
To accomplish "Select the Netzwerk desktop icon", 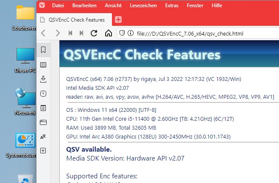I will 25,101.
